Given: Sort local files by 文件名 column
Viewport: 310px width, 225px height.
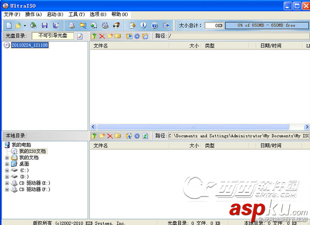Looking at the screenshot, I should [130, 146].
